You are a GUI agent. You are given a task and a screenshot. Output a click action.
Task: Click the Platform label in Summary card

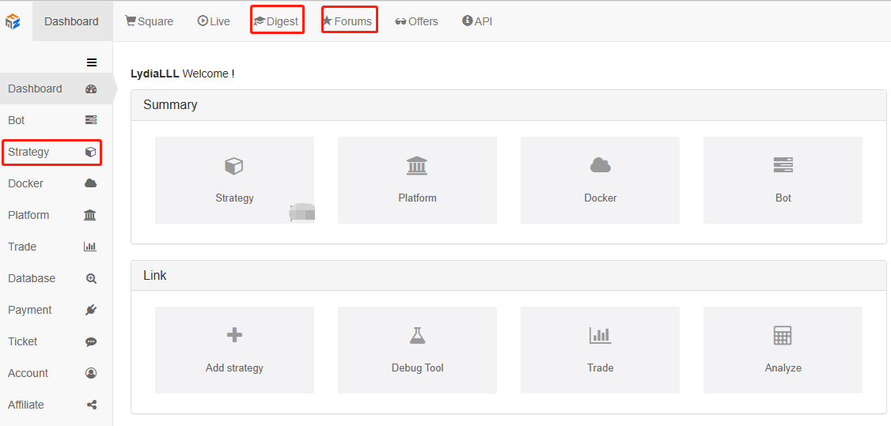418,198
